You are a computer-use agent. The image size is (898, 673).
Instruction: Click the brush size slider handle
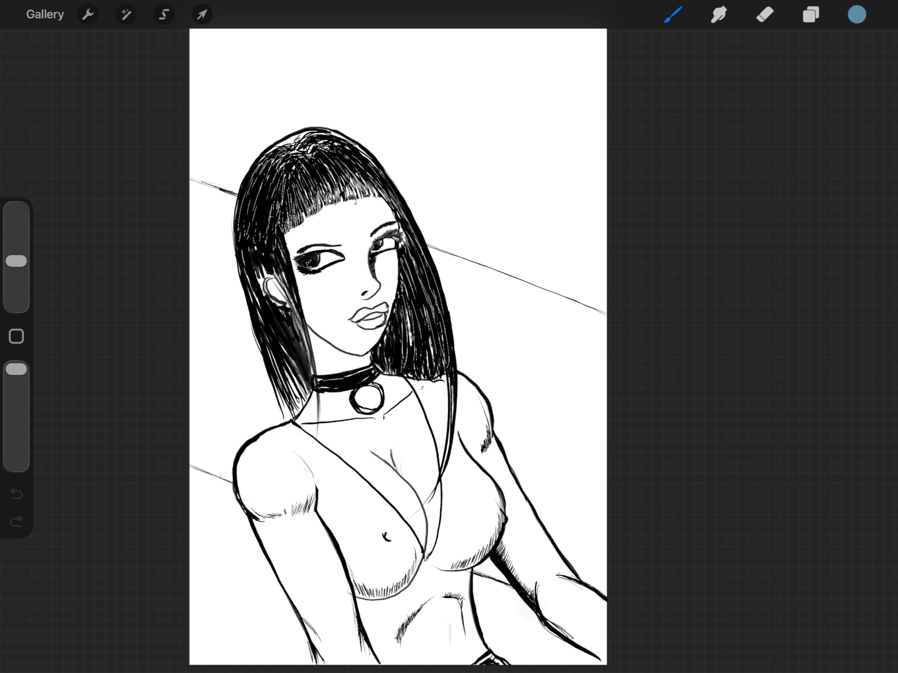point(16,261)
